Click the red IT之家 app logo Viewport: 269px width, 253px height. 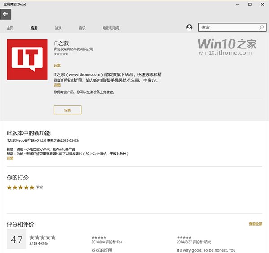point(27,60)
